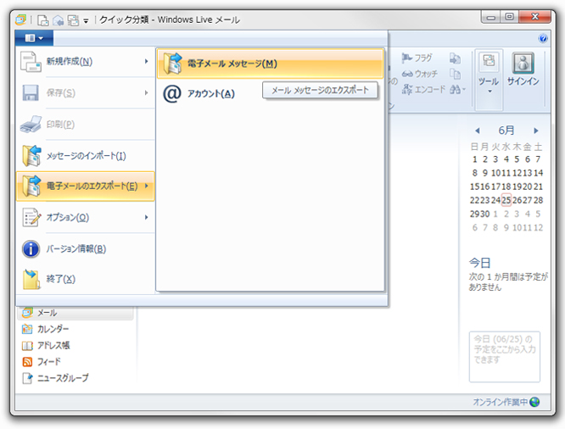The image size is (565, 429).
Task: Minimize the Windows Live メール window
Action: [491, 17]
